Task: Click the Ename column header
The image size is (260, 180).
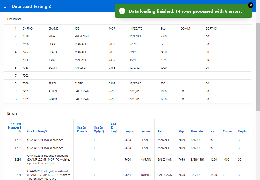Action: [145, 131]
